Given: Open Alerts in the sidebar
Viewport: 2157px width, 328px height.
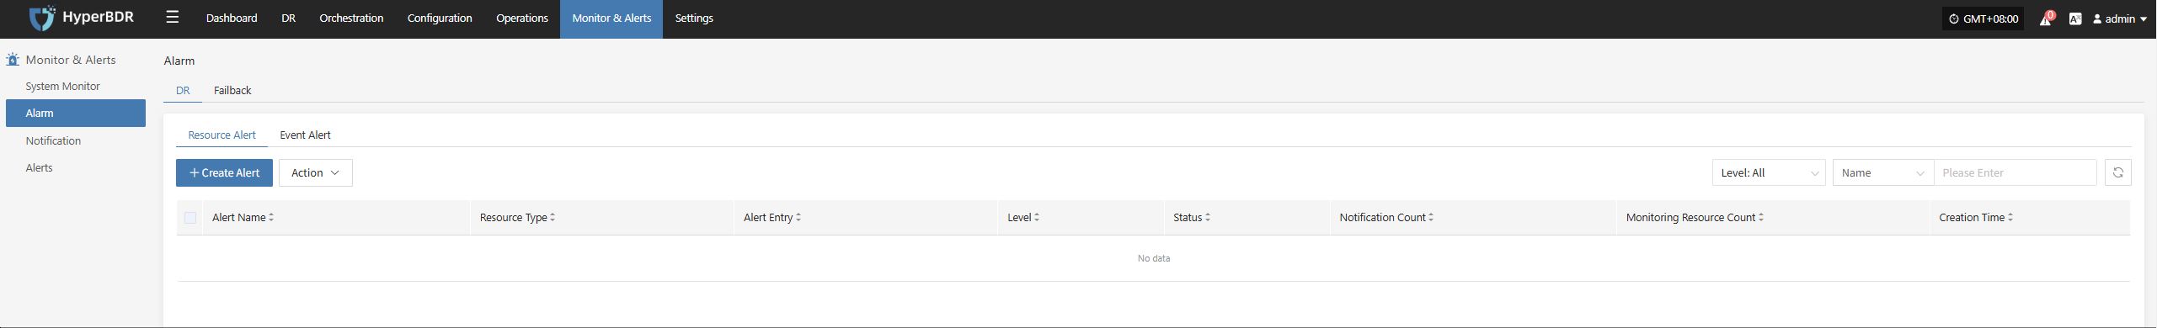Looking at the screenshot, I should coord(39,167).
